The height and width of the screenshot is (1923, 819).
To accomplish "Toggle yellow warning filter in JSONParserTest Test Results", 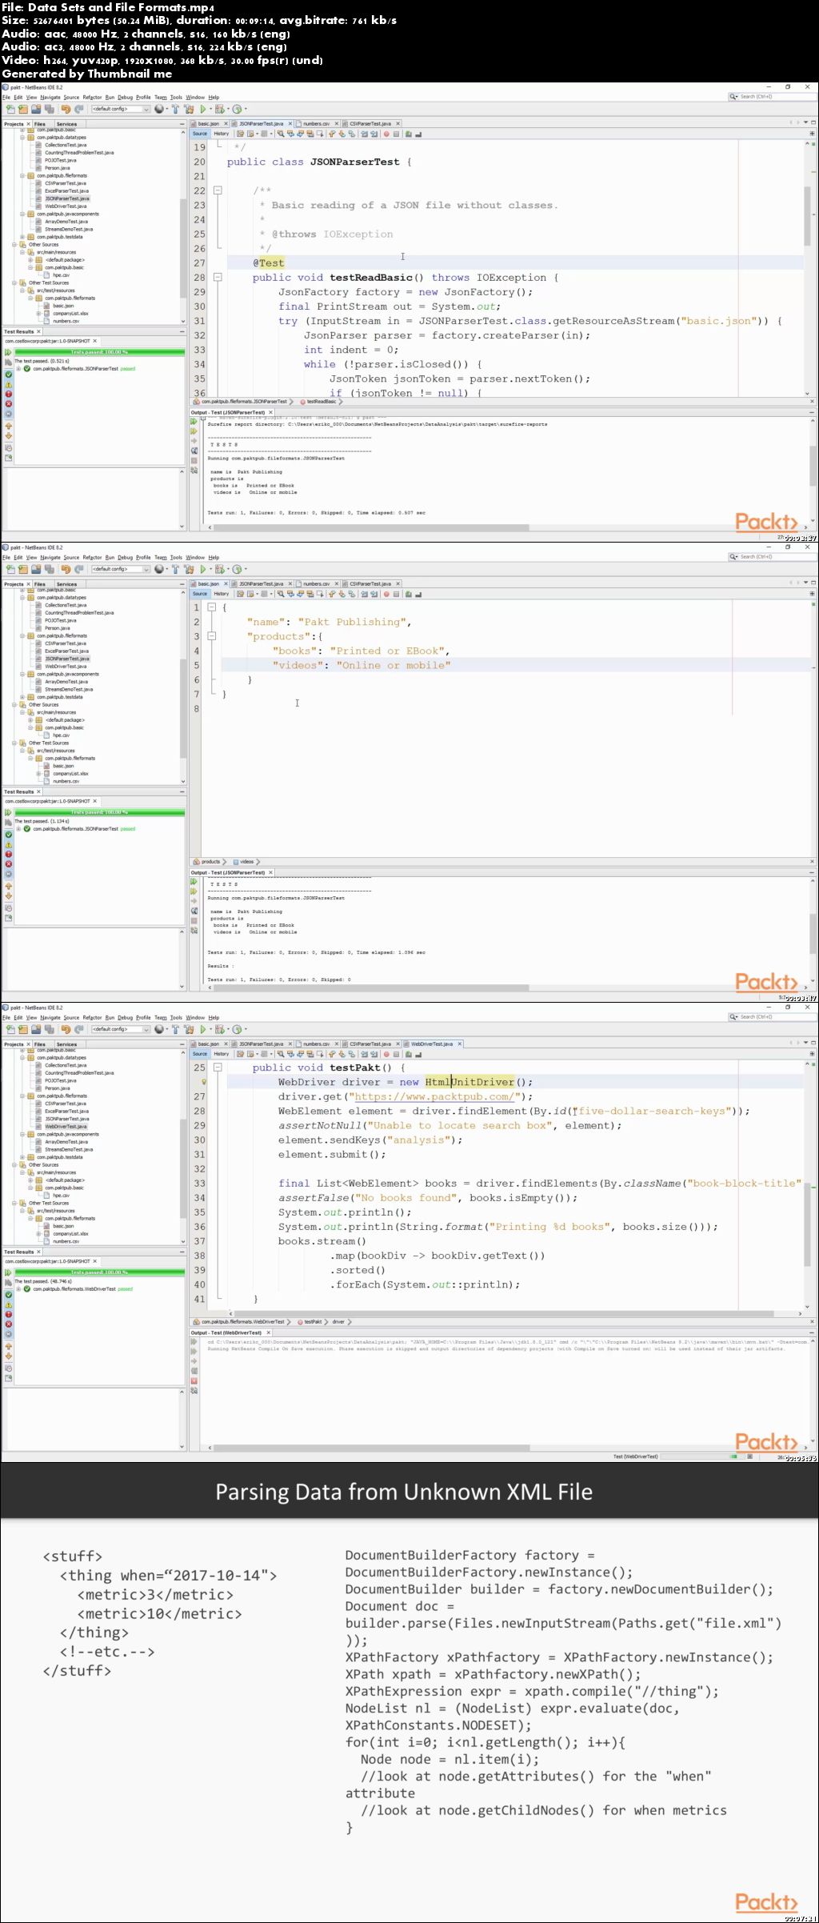I will (x=8, y=384).
